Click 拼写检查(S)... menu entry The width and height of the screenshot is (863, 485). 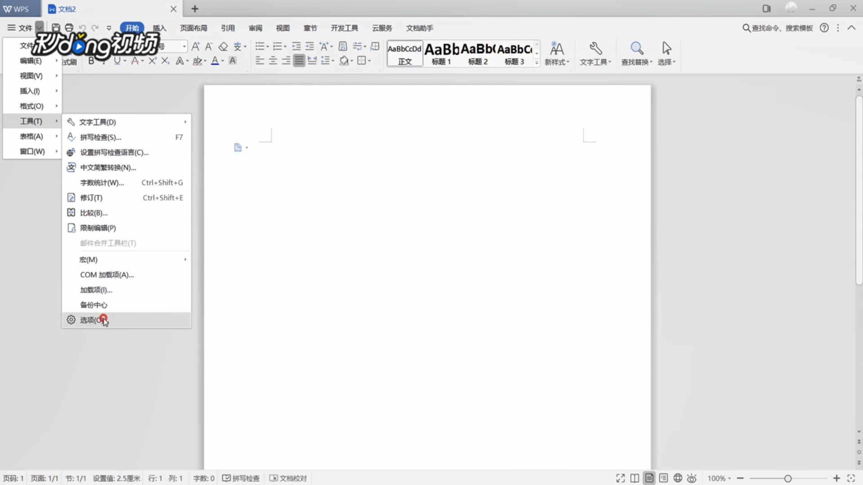coord(101,137)
